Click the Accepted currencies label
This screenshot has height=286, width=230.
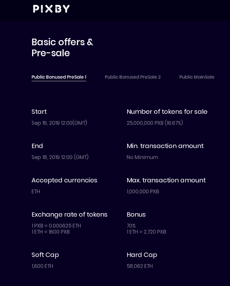pos(64,180)
